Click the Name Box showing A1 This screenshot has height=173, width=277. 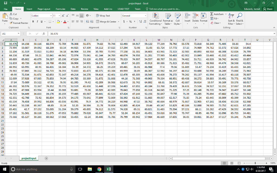pos(10,33)
